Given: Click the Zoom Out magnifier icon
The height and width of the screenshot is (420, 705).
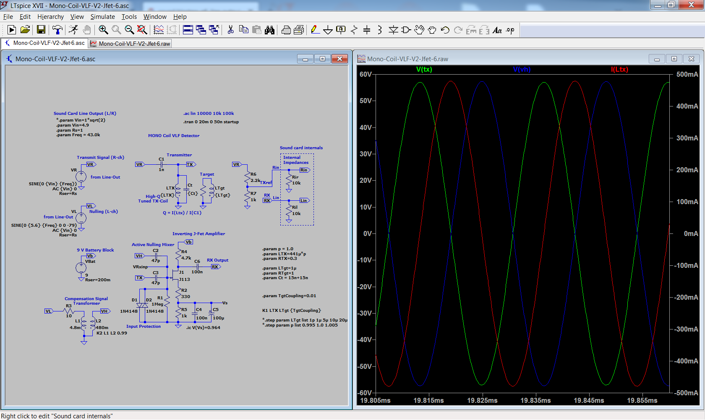Looking at the screenshot, I should (x=129, y=30).
